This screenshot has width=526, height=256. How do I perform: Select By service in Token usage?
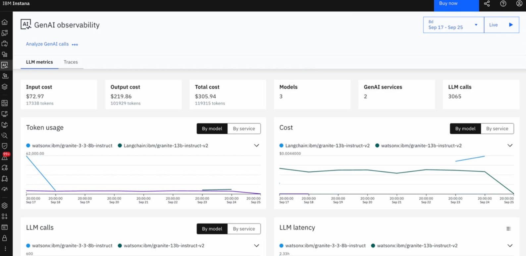244,129
